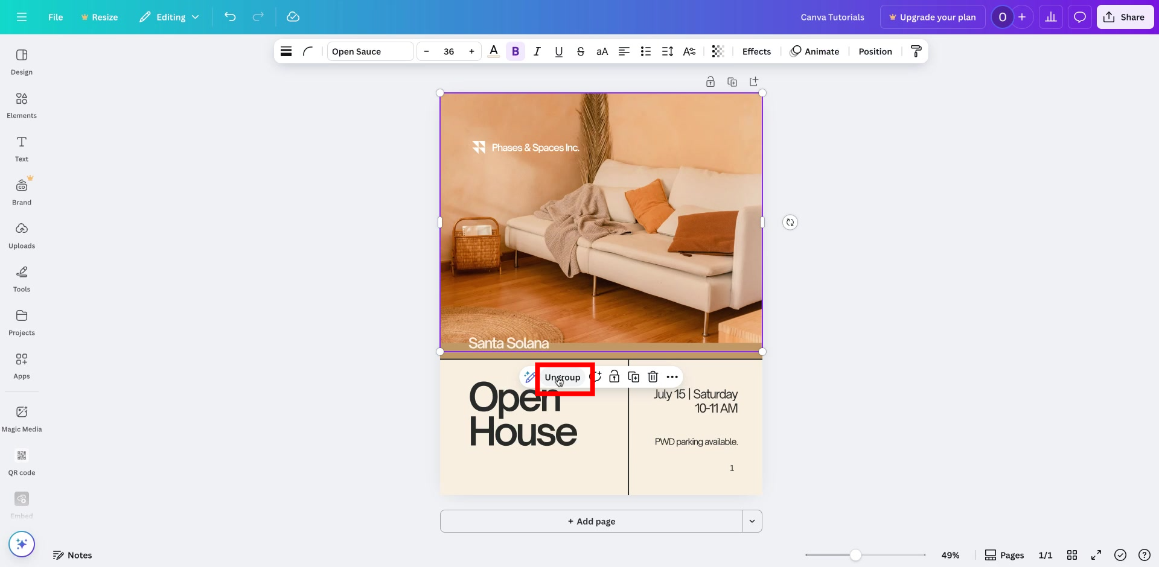Expand the Add page dropdown arrow
This screenshot has height=567, width=1159.
(x=752, y=521)
